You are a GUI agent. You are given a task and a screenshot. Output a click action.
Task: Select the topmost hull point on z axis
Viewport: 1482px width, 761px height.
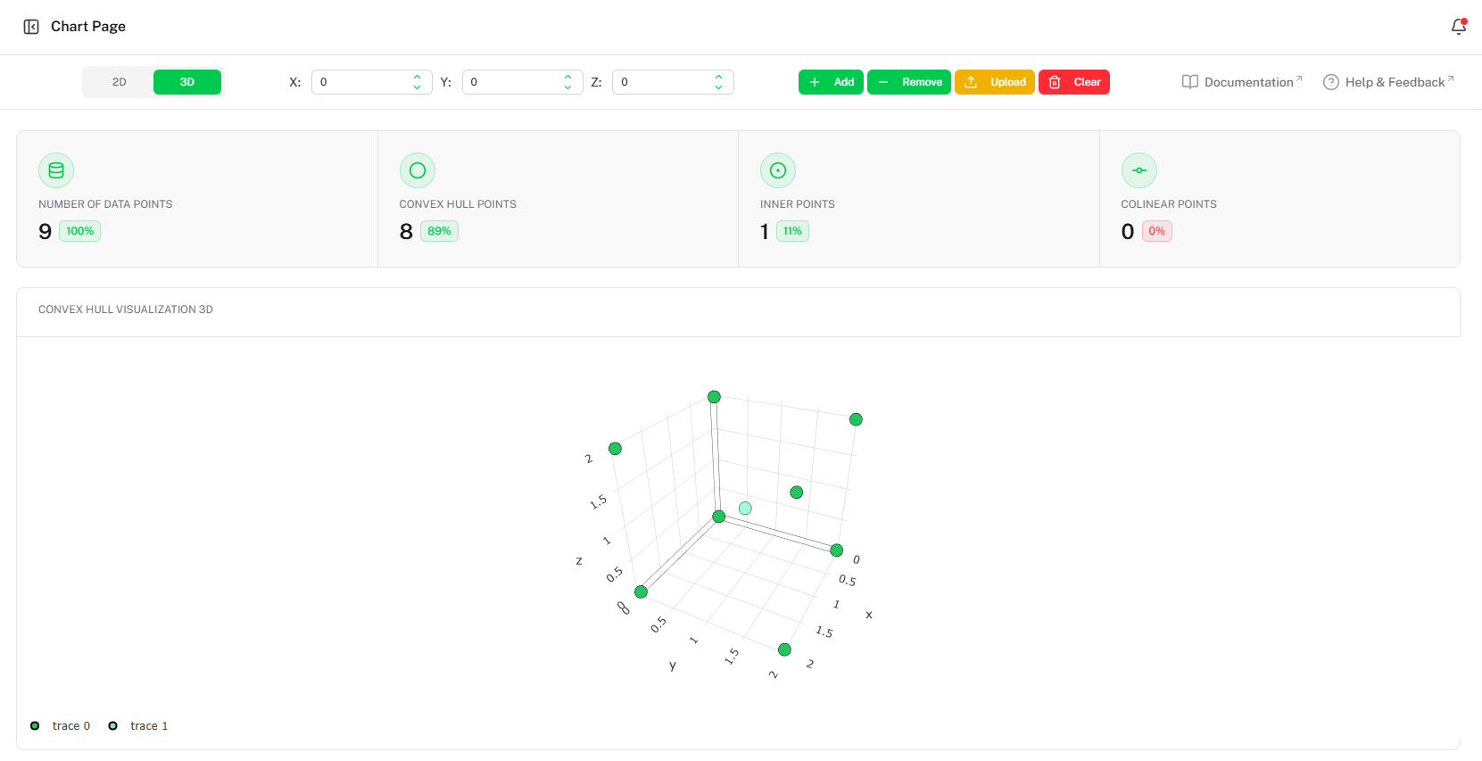714,397
